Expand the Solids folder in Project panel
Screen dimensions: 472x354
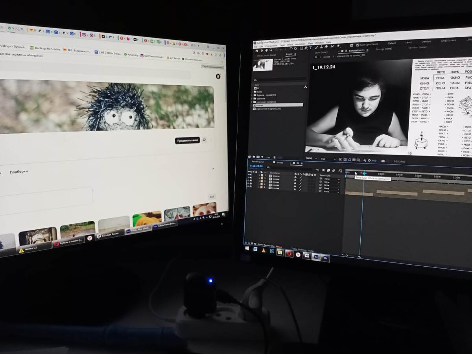(253, 92)
